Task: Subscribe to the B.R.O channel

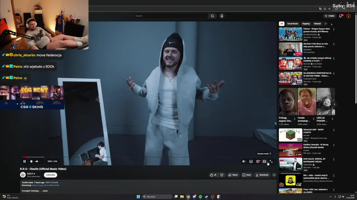Action: click(x=50, y=175)
